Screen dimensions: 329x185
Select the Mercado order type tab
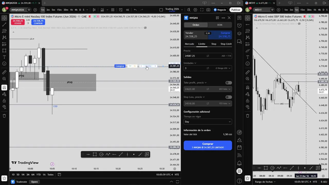(x=189, y=44)
